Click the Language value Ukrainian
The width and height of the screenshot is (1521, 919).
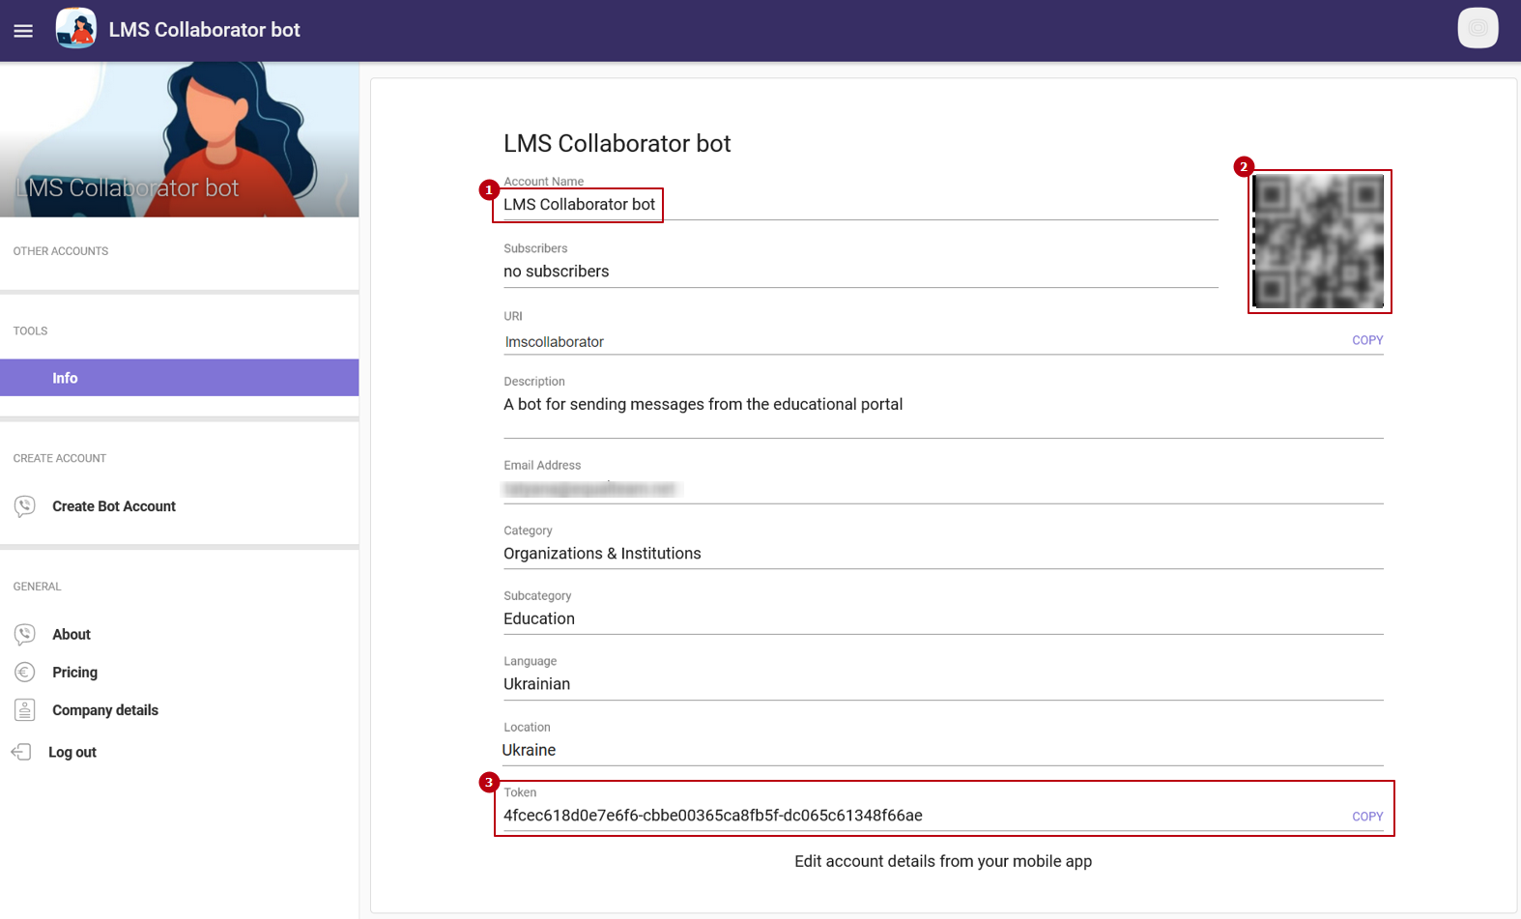(x=537, y=684)
